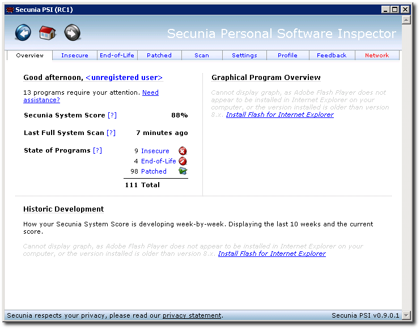Open the Need assistance? link
Image resolution: width=420 pixels, height=329 pixels.
coord(150,92)
